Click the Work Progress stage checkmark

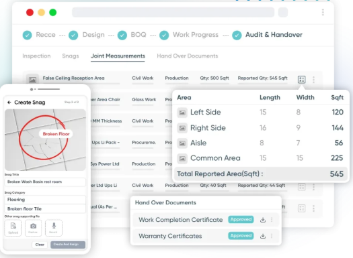point(164,36)
